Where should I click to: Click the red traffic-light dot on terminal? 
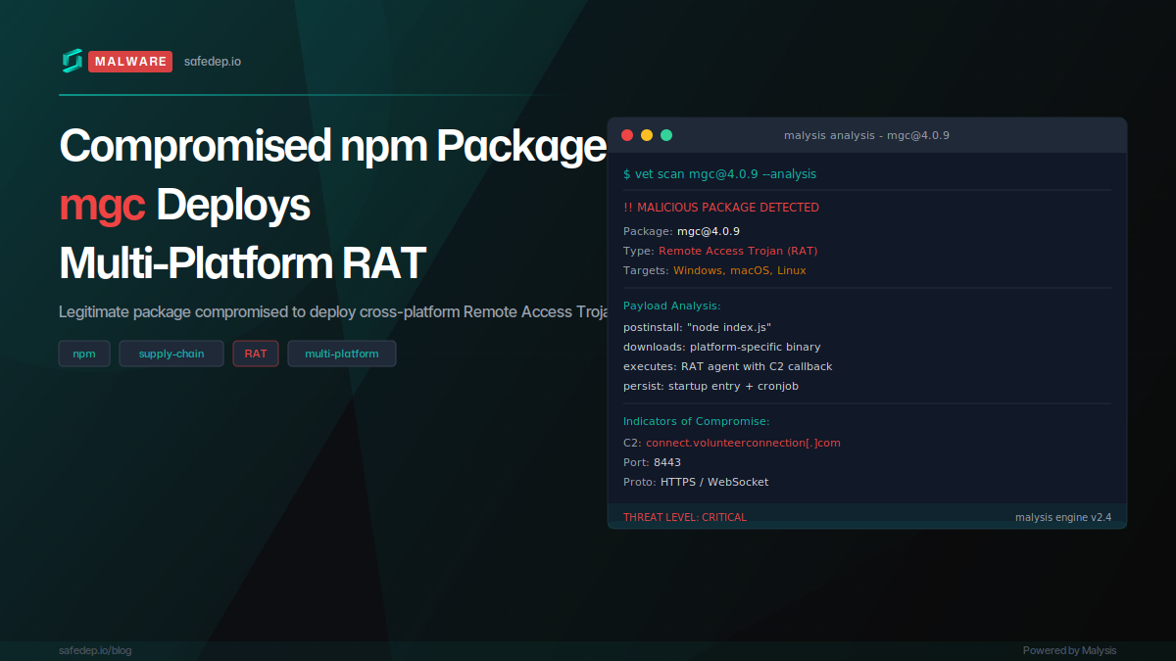click(627, 135)
